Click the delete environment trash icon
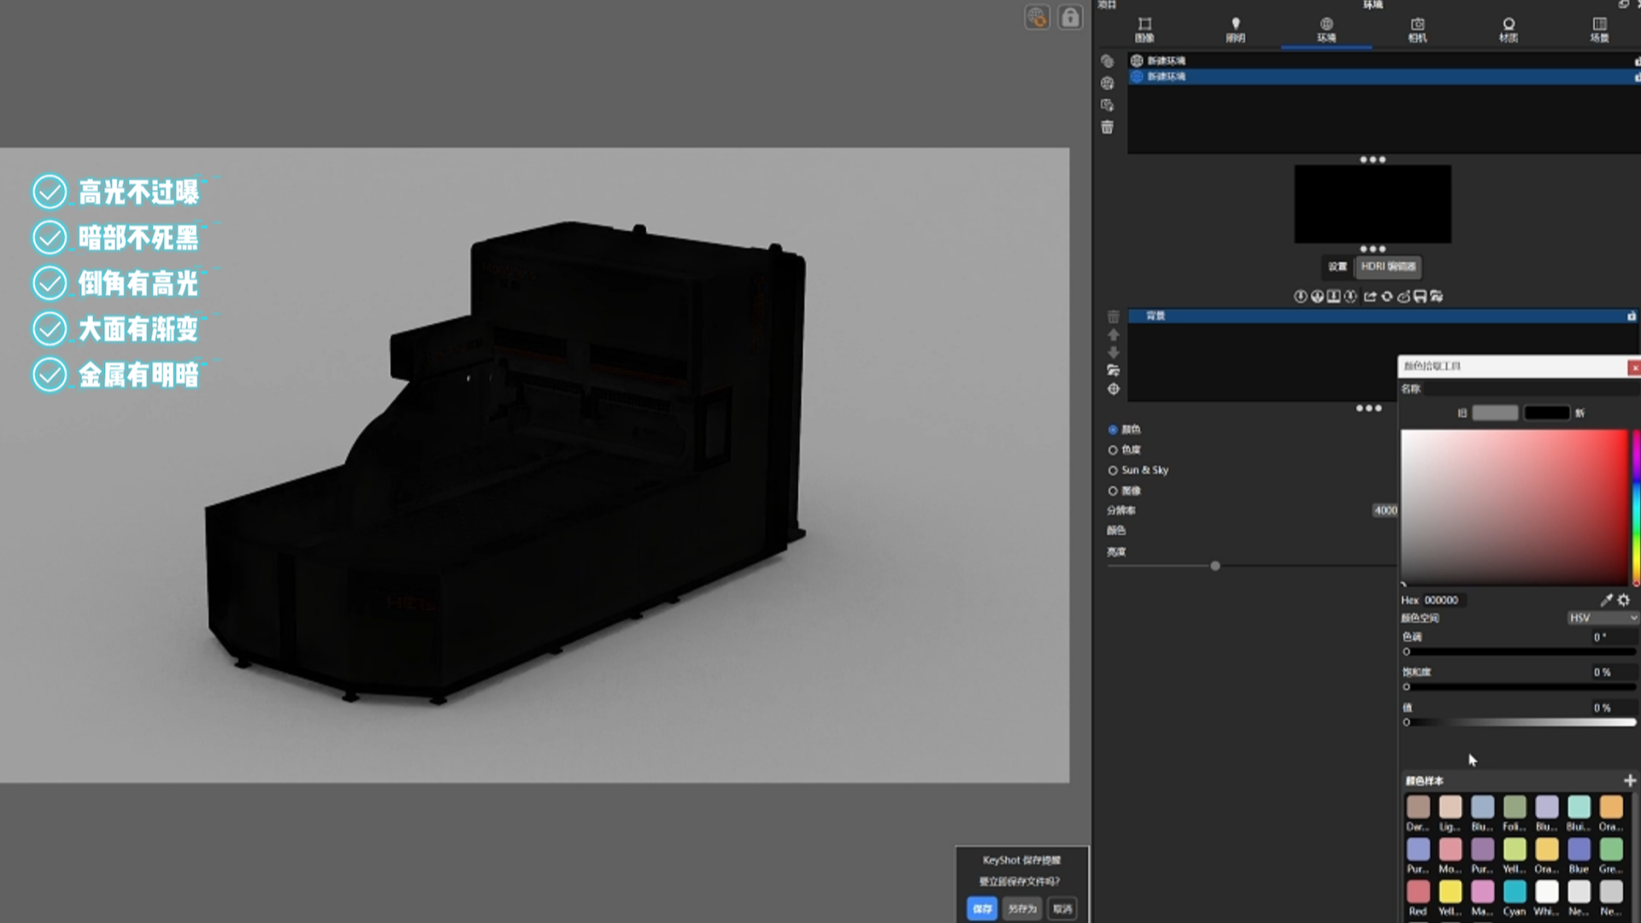This screenshot has height=923, width=1641. [1107, 127]
